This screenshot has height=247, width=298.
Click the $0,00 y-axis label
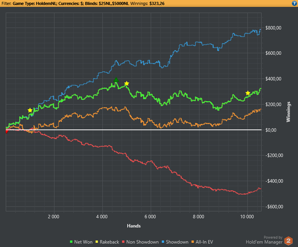click(271, 130)
